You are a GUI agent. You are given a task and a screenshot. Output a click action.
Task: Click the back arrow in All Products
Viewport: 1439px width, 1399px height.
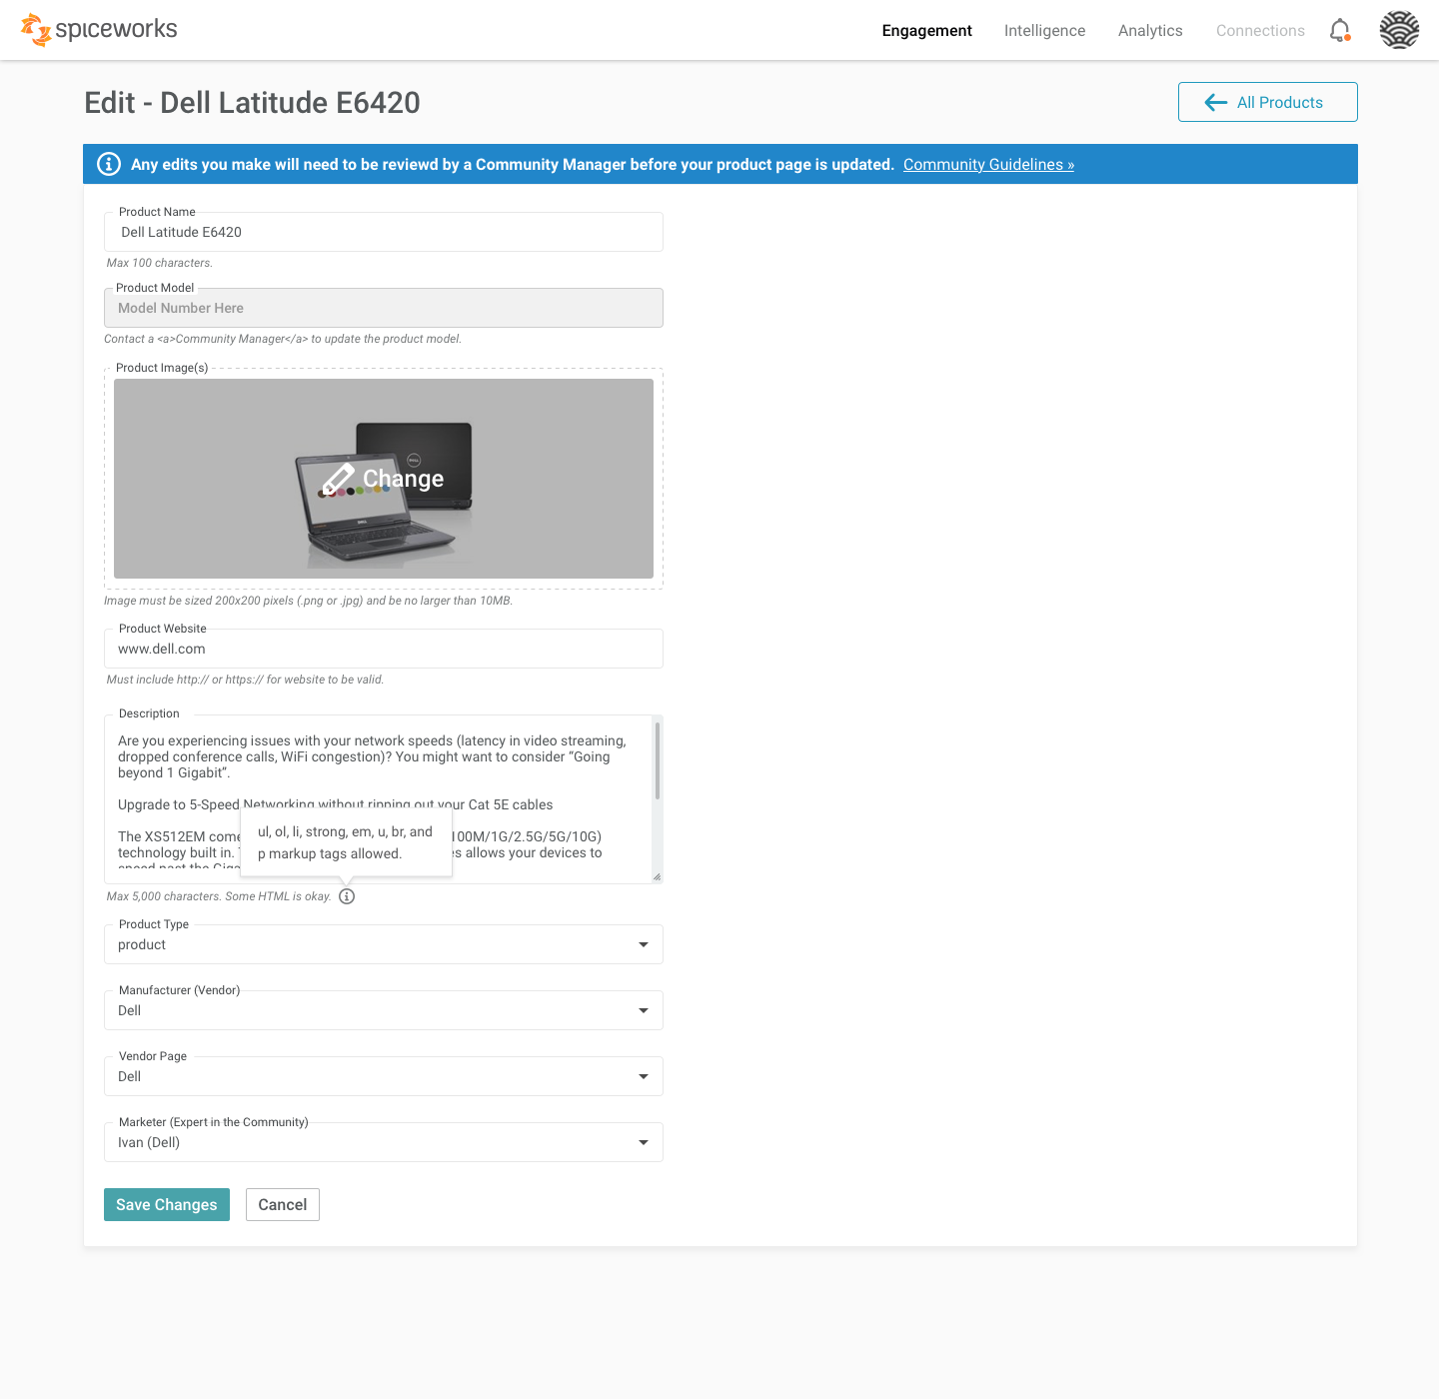click(x=1216, y=102)
